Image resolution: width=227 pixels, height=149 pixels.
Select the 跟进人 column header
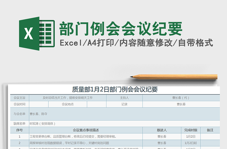[x=162, y=130]
